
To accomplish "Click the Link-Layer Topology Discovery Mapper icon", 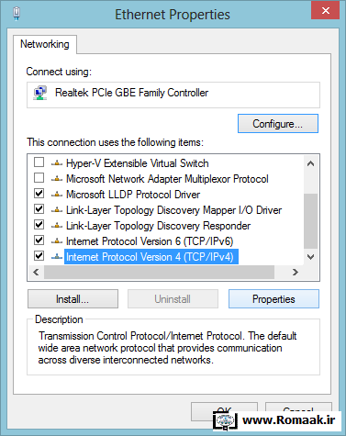I will 57,210.
